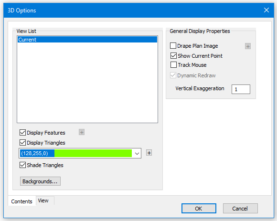Enable Track Mouse option
The width and height of the screenshot is (277, 221).
[173, 65]
